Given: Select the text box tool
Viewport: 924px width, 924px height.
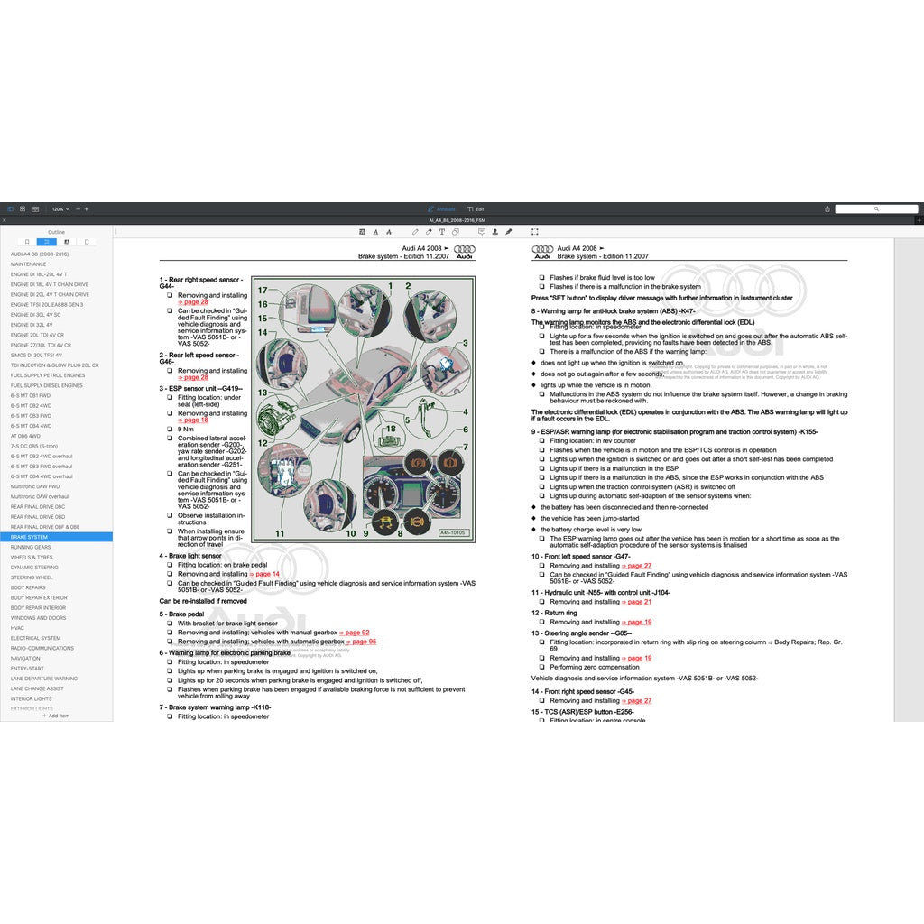Looking at the screenshot, I should (x=442, y=232).
